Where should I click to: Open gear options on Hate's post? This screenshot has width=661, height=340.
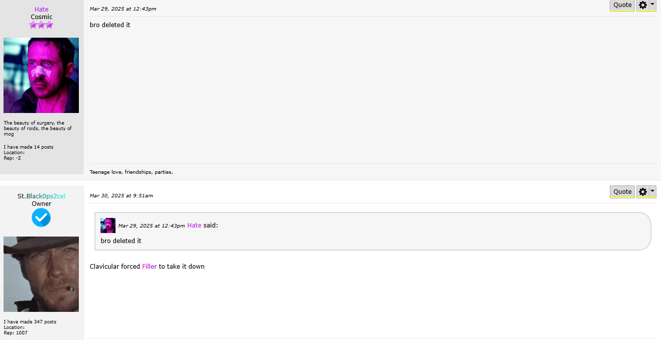[x=643, y=5]
